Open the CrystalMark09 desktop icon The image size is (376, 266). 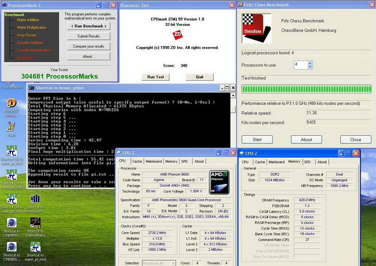point(11,86)
